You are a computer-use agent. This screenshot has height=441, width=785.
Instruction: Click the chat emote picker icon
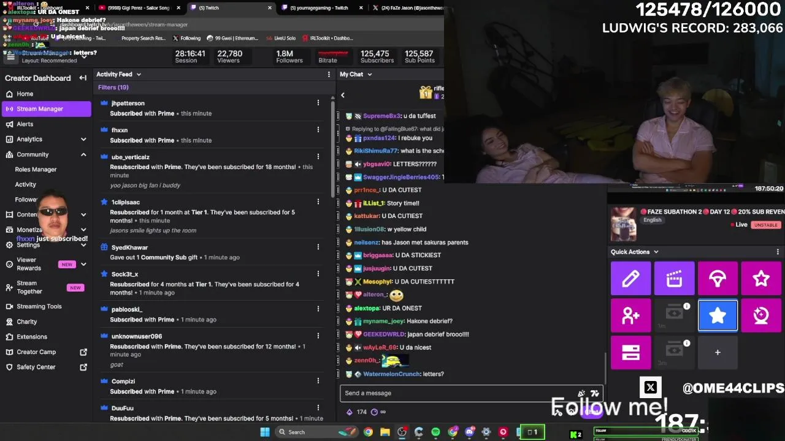click(594, 393)
